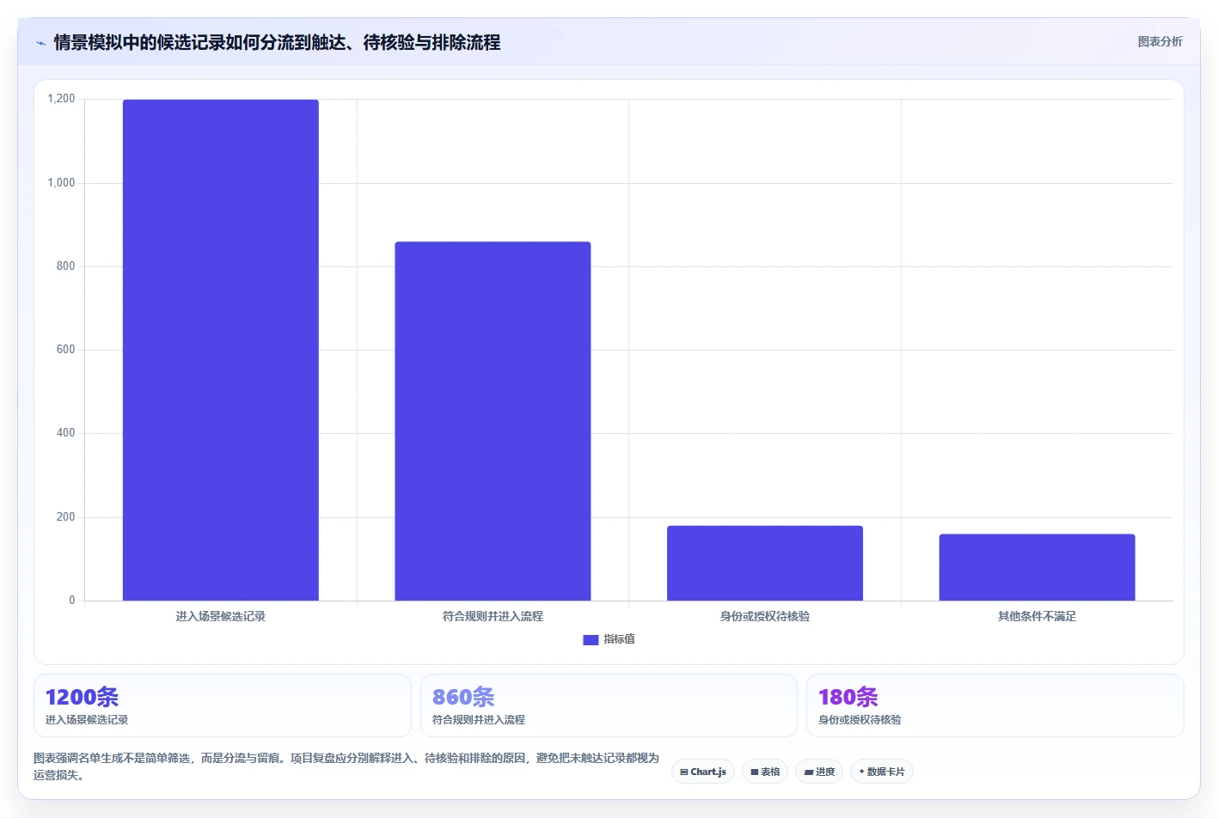Screen dimensions: 1218x818
Task: Click the 身份或授权待核验 caption under 180条
Action: pos(860,720)
